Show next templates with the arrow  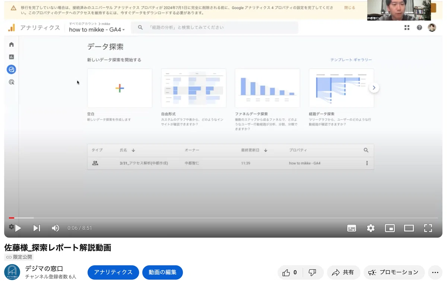(x=374, y=88)
